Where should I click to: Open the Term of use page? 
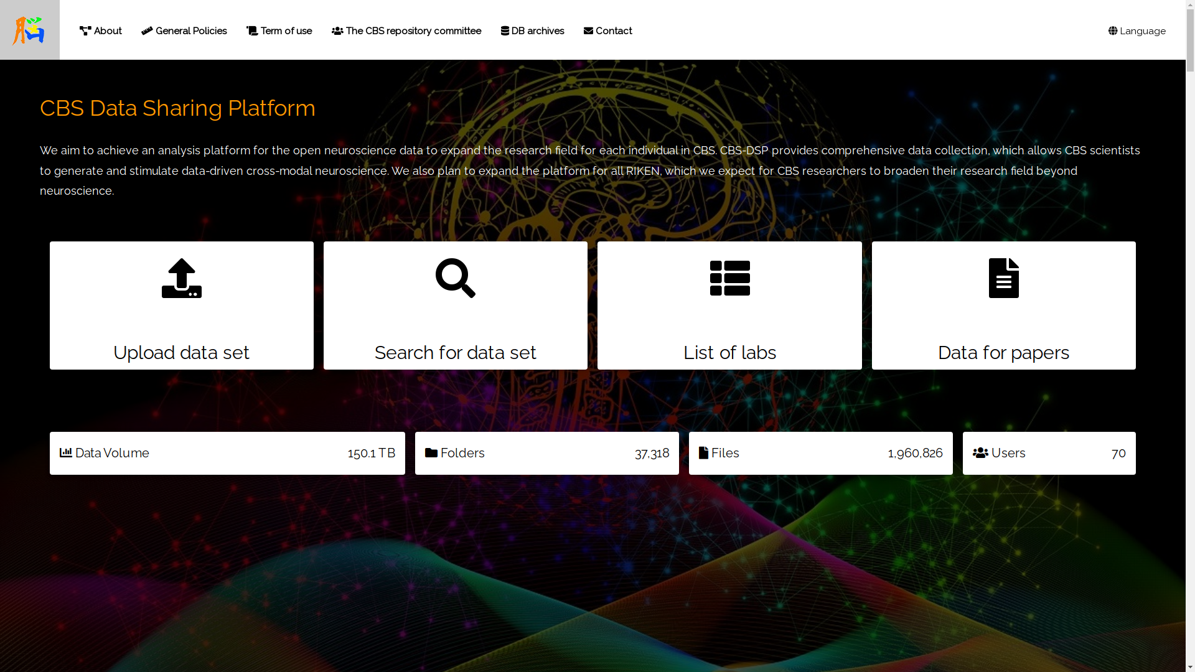pos(279,30)
